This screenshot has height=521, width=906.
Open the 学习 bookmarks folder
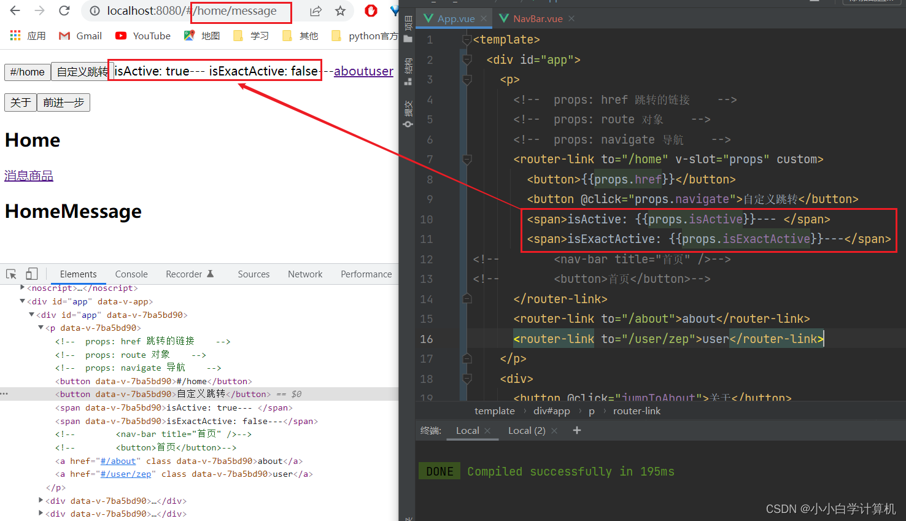pyautogui.click(x=251, y=36)
